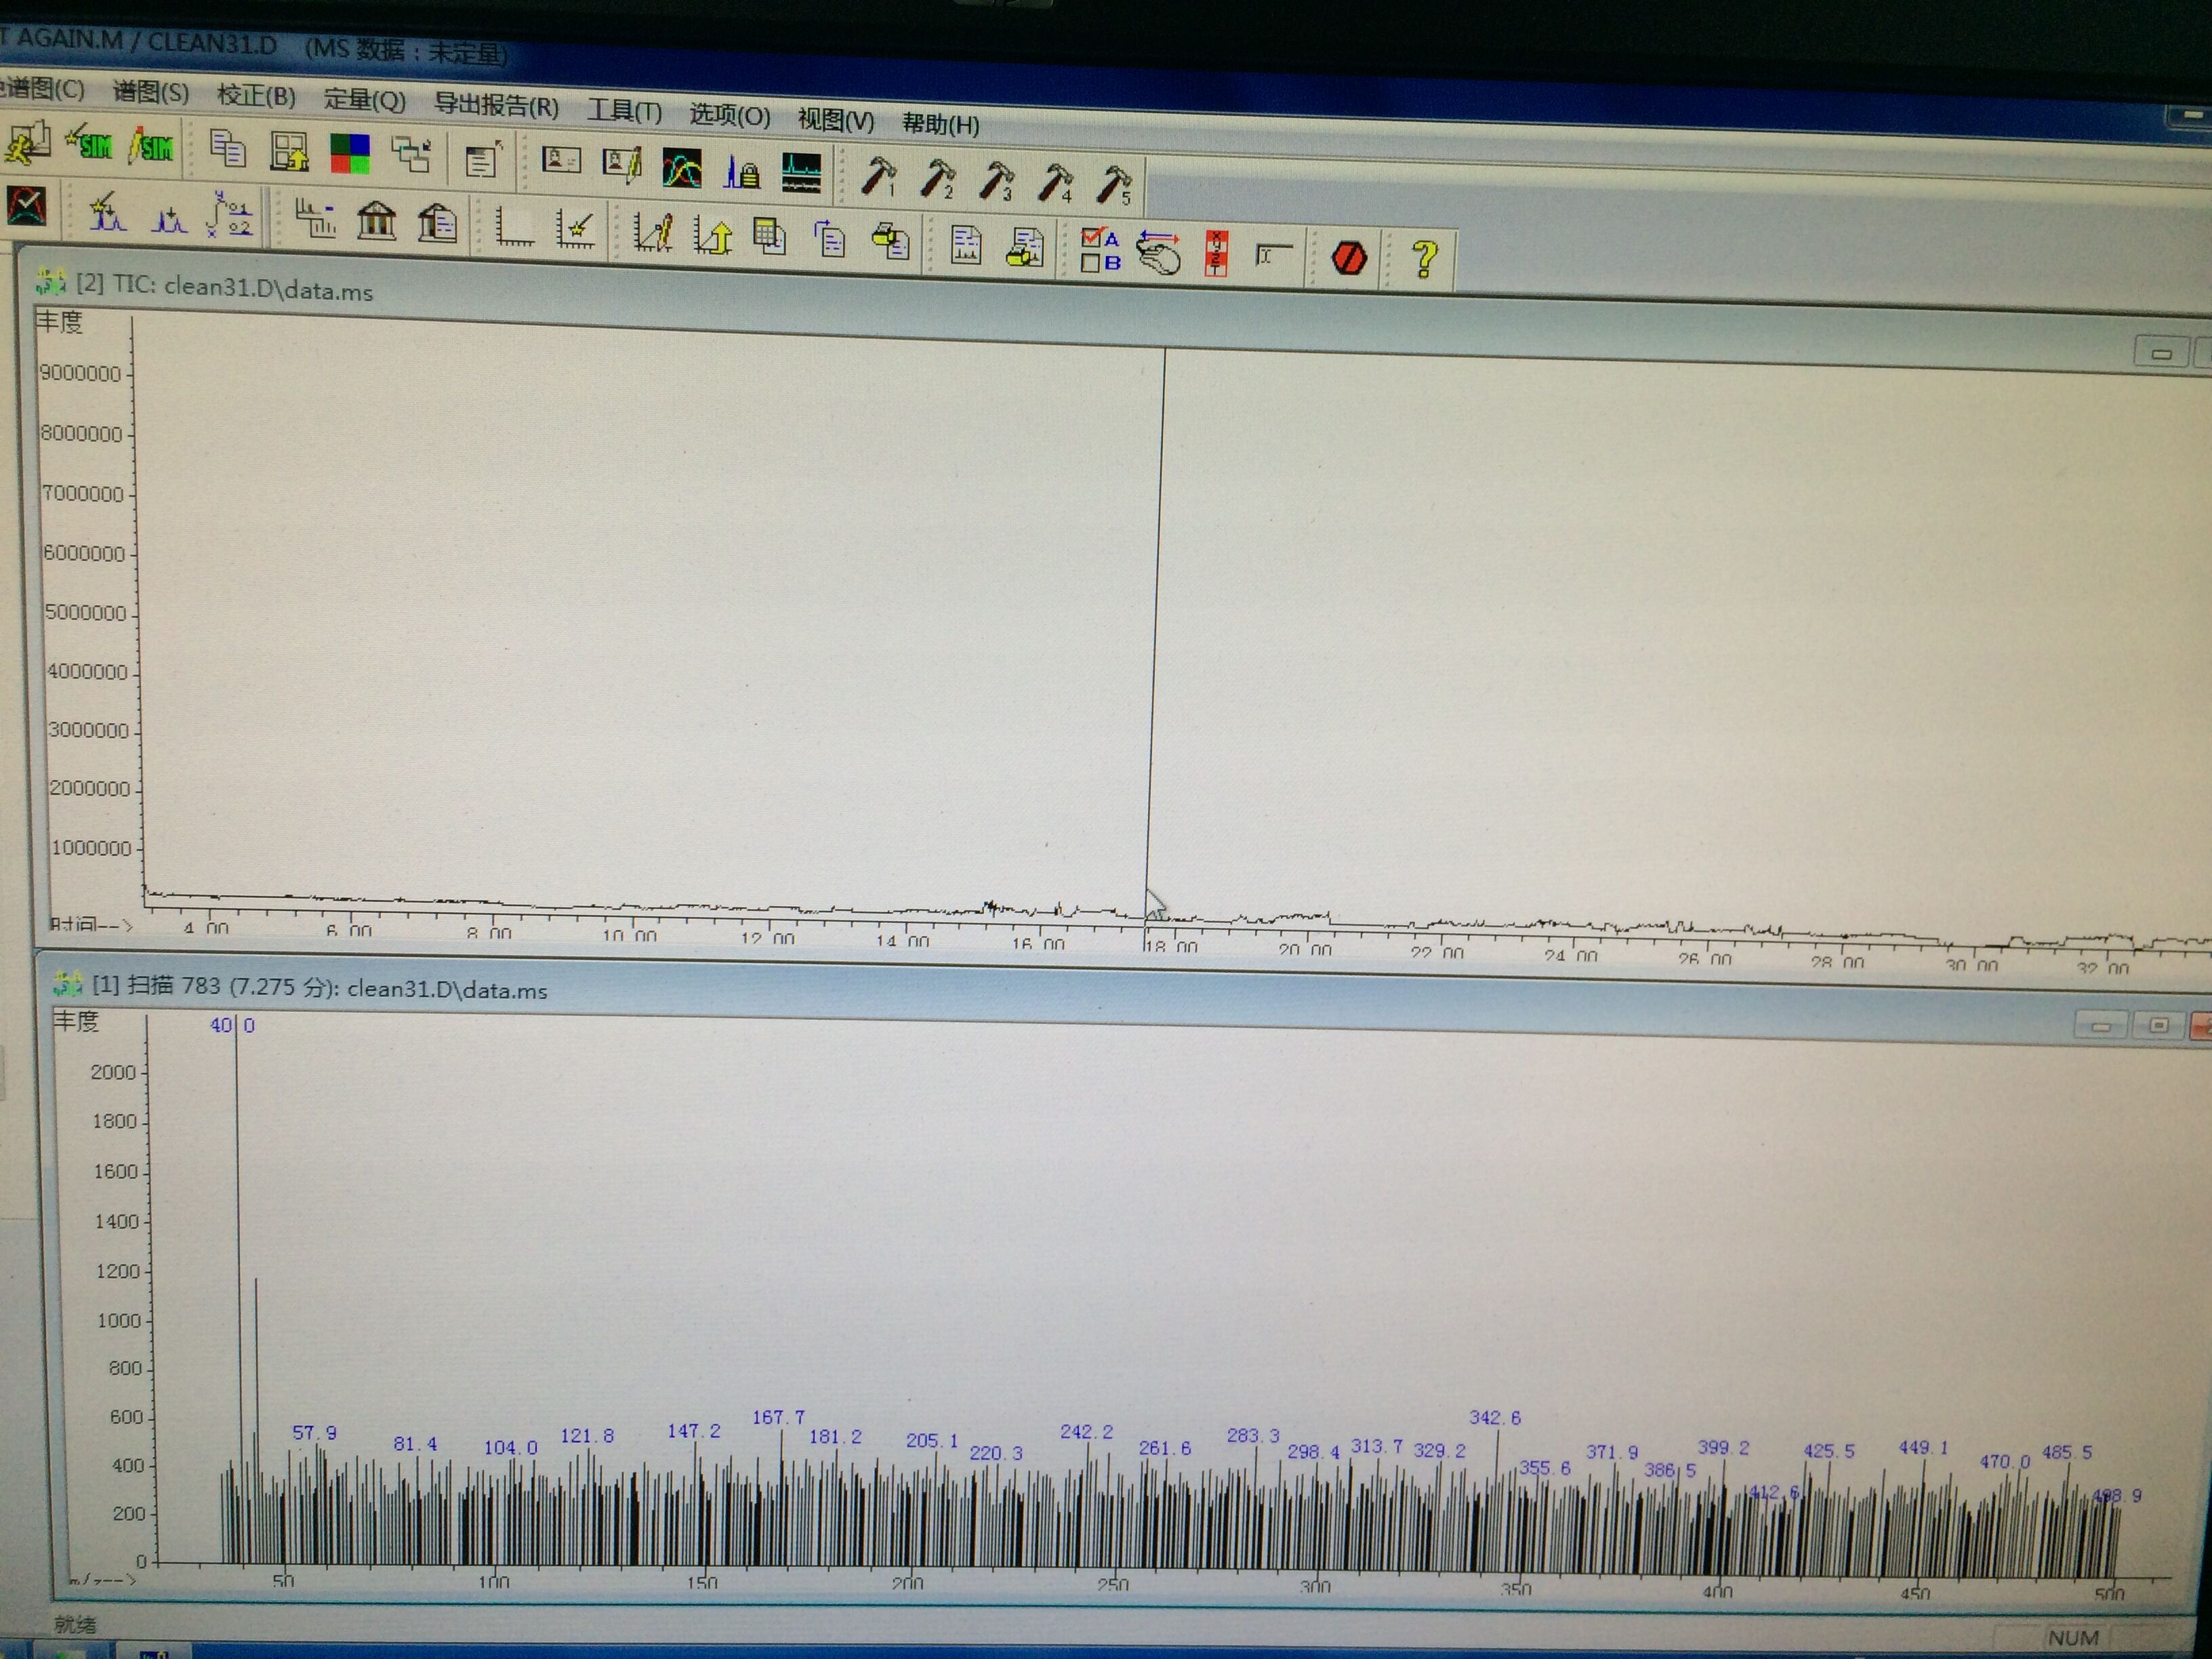This screenshot has width=2212, height=1659.
Task: Click the locked peak icon
Action: (741, 173)
